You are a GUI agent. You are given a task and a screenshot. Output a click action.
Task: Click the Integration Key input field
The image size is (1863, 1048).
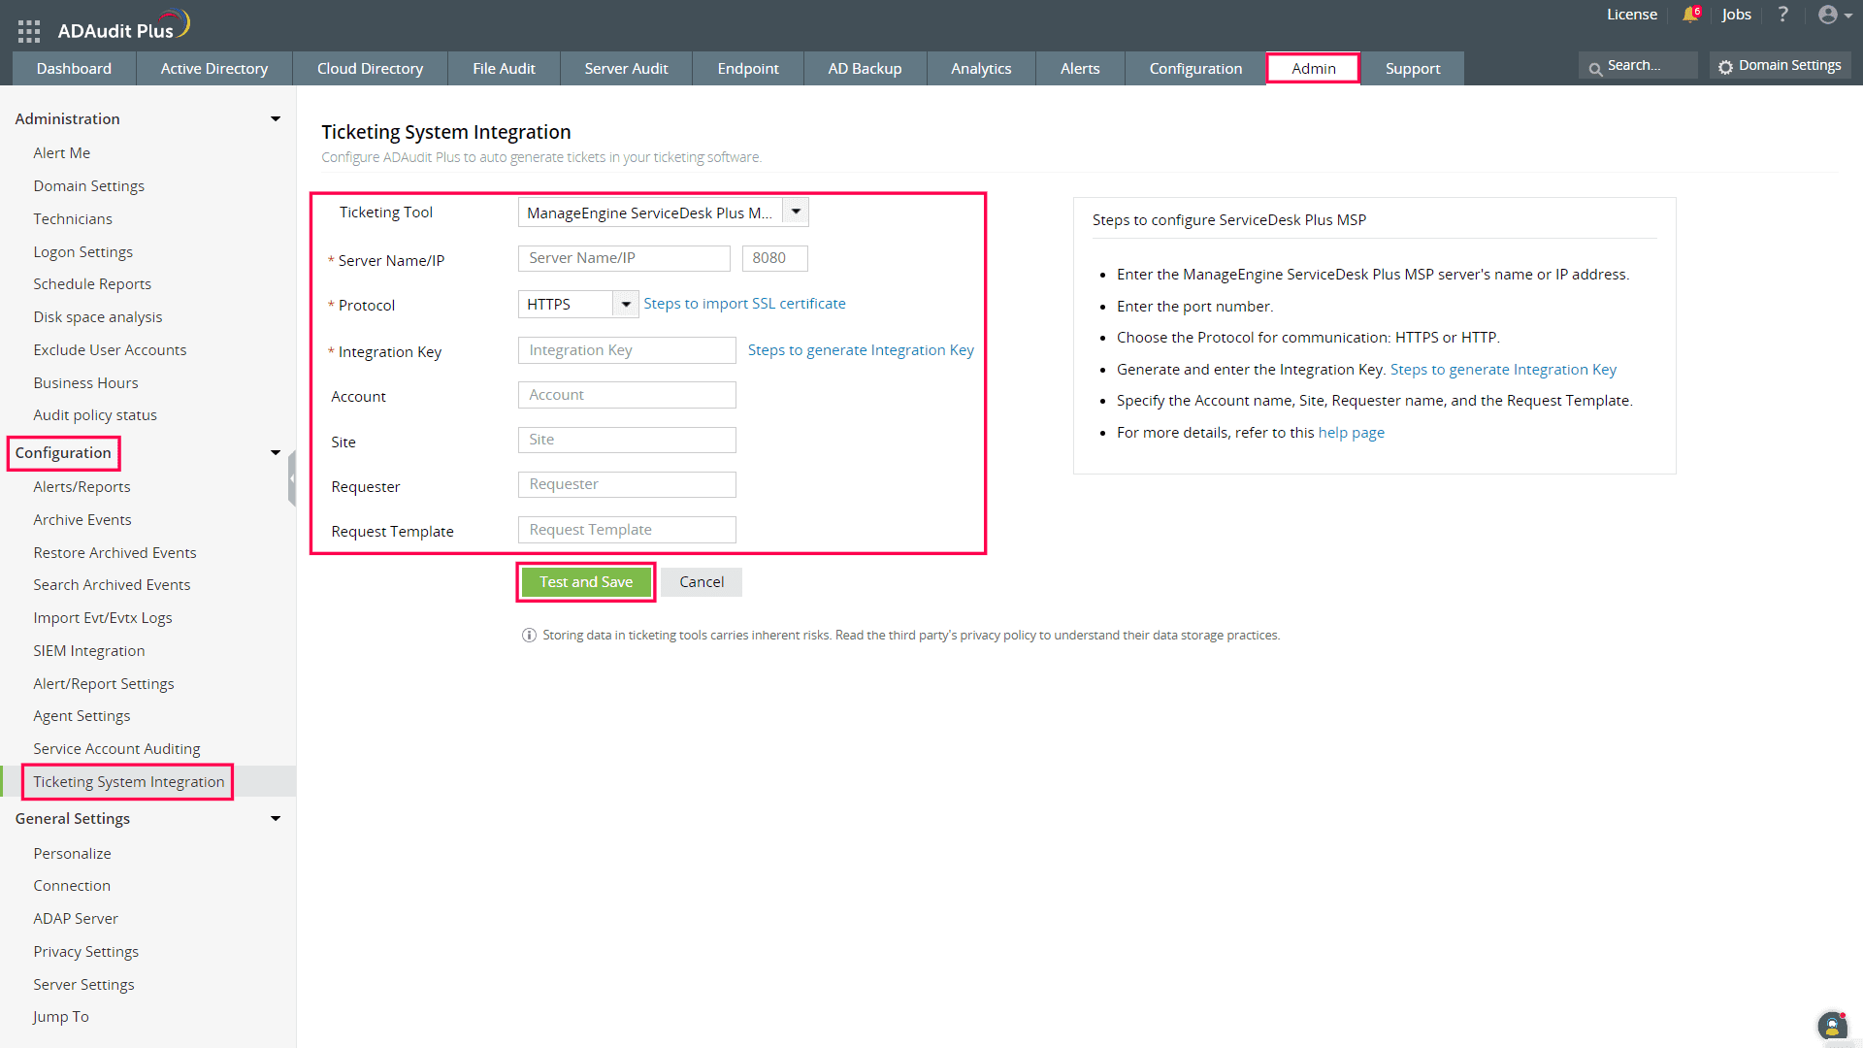[x=627, y=350]
